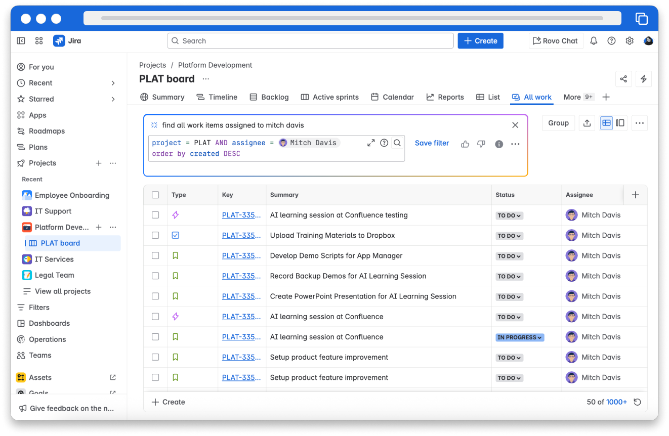Click the blue Create button
The width and height of the screenshot is (669, 436).
(480, 41)
